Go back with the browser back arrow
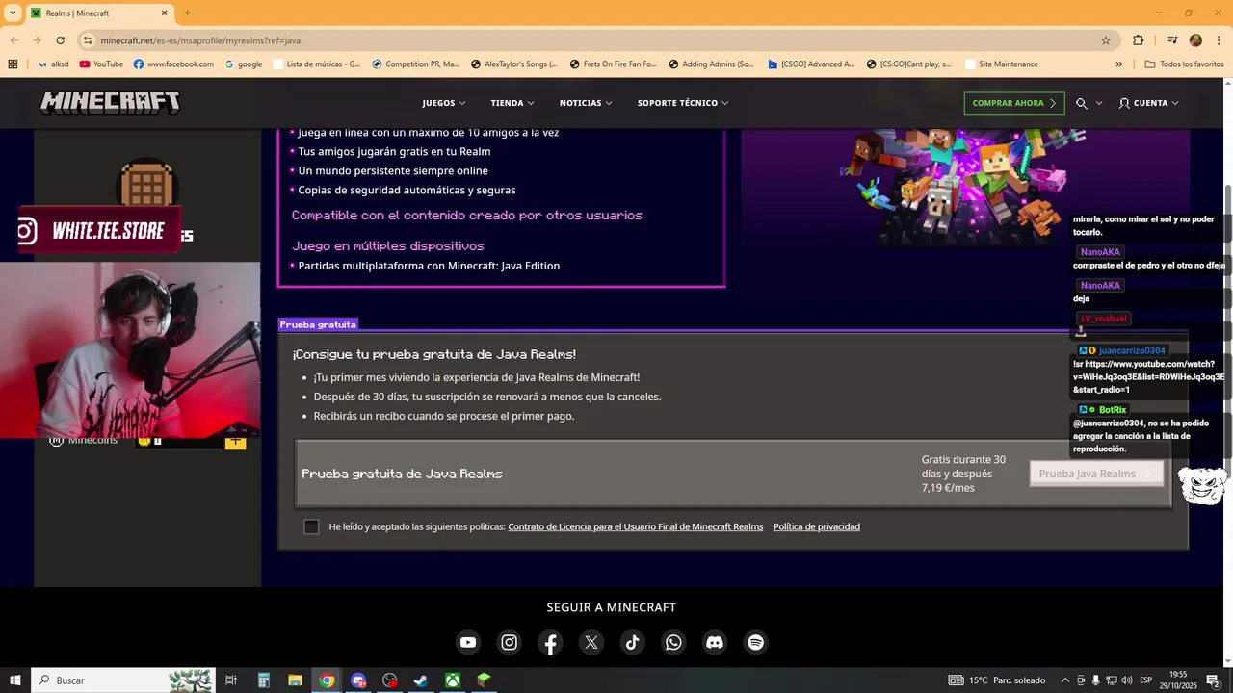Image resolution: width=1233 pixels, height=693 pixels. [14, 40]
